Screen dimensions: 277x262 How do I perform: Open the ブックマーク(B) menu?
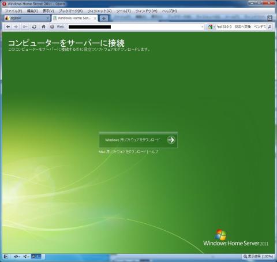[x=70, y=11]
